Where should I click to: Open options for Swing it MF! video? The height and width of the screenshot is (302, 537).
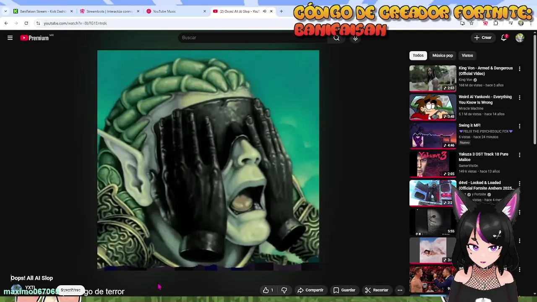pyautogui.click(x=519, y=126)
